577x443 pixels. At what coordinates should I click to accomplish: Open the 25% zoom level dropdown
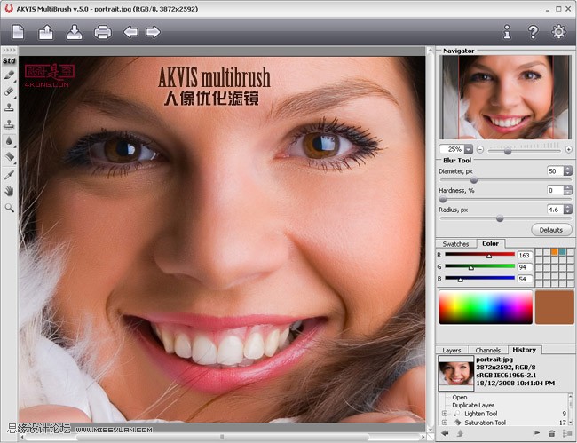point(468,149)
